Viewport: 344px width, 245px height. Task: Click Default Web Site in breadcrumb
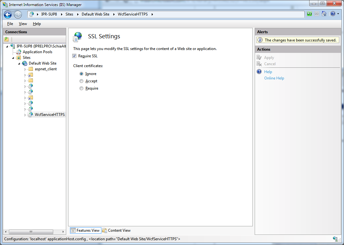pyautogui.click(x=95, y=14)
